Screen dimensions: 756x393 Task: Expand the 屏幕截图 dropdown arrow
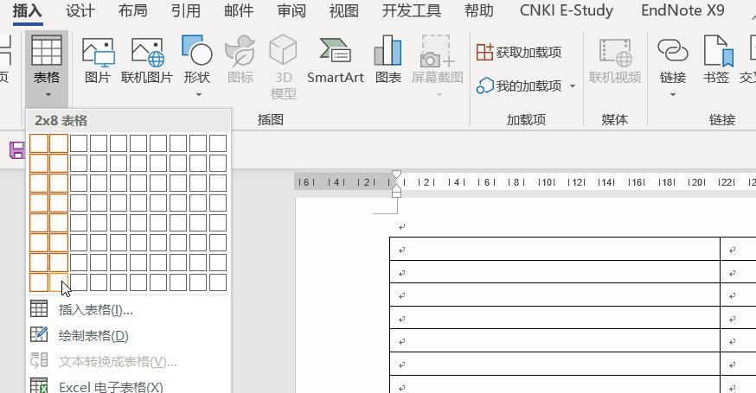(x=439, y=95)
